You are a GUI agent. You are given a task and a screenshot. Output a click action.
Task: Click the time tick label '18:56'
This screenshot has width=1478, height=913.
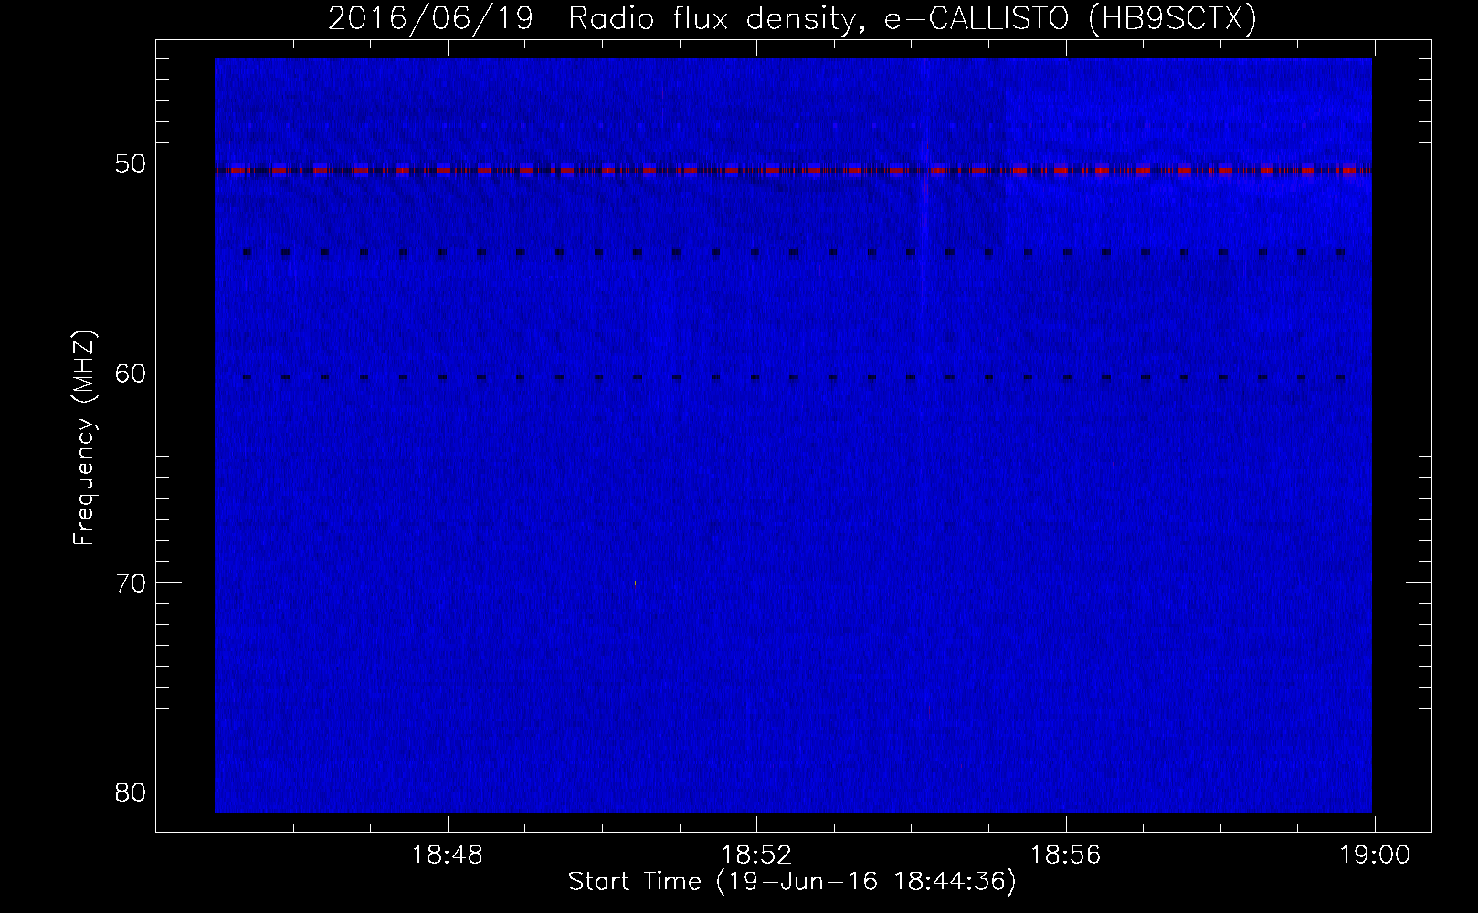coord(1066,855)
